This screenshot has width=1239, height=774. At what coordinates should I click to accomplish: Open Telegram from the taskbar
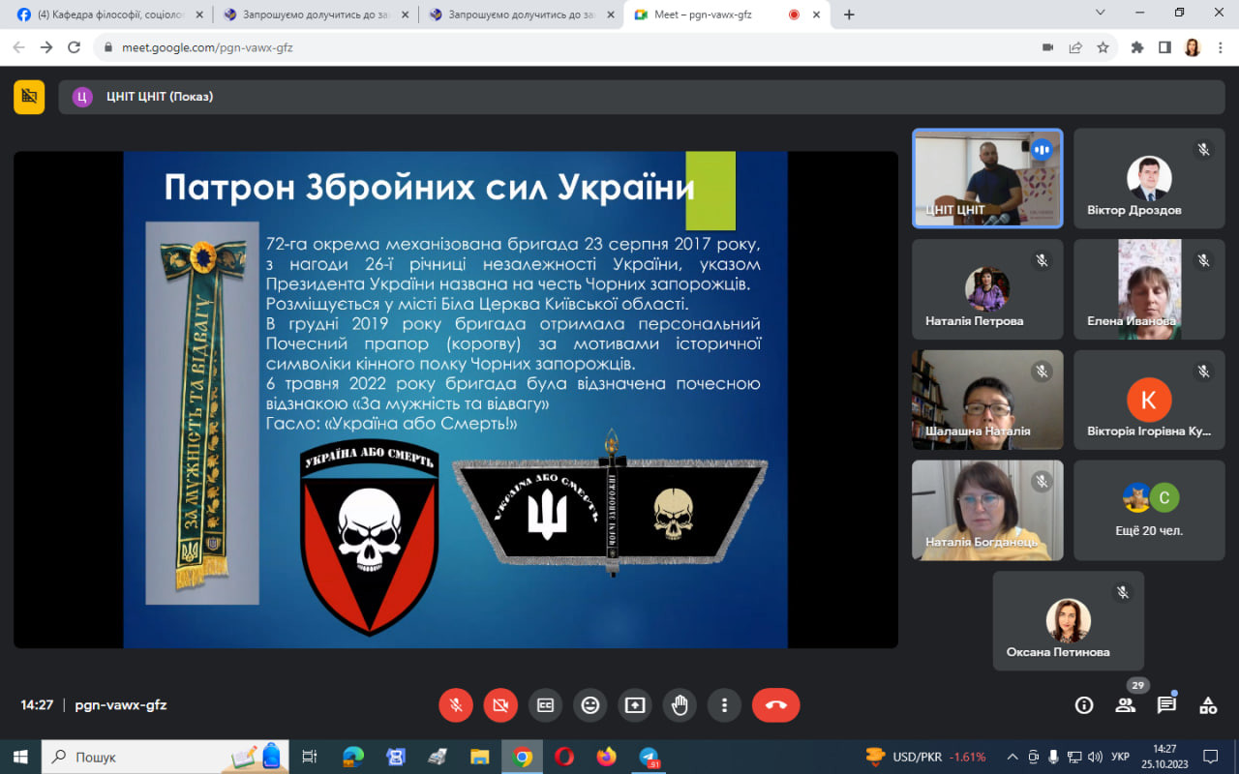pyautogui.click(x=650, y=757)
